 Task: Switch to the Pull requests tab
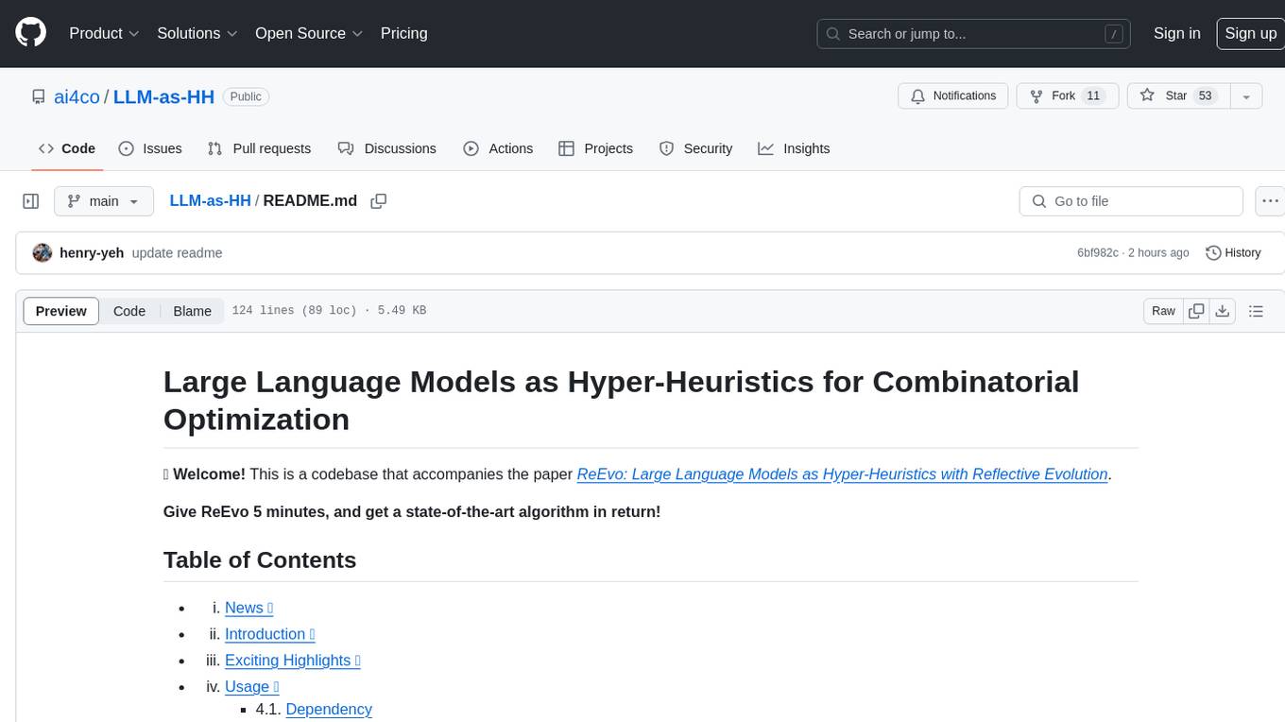[x=259, y=148]
